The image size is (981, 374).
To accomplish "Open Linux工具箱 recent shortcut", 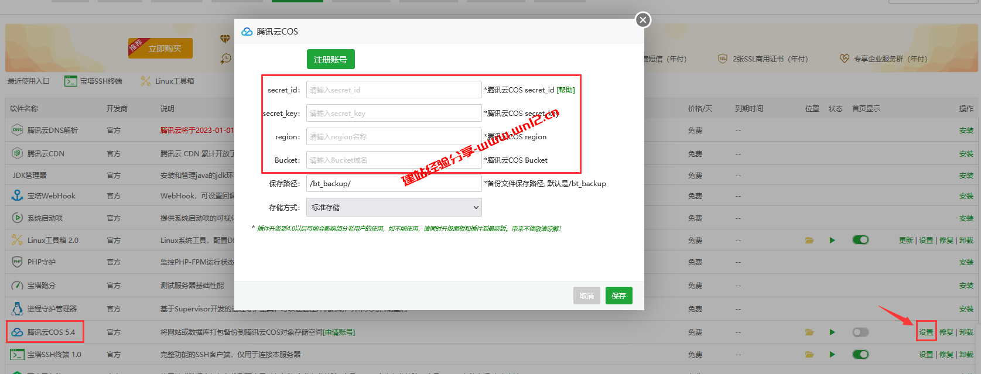I will [x=168, y=81].
